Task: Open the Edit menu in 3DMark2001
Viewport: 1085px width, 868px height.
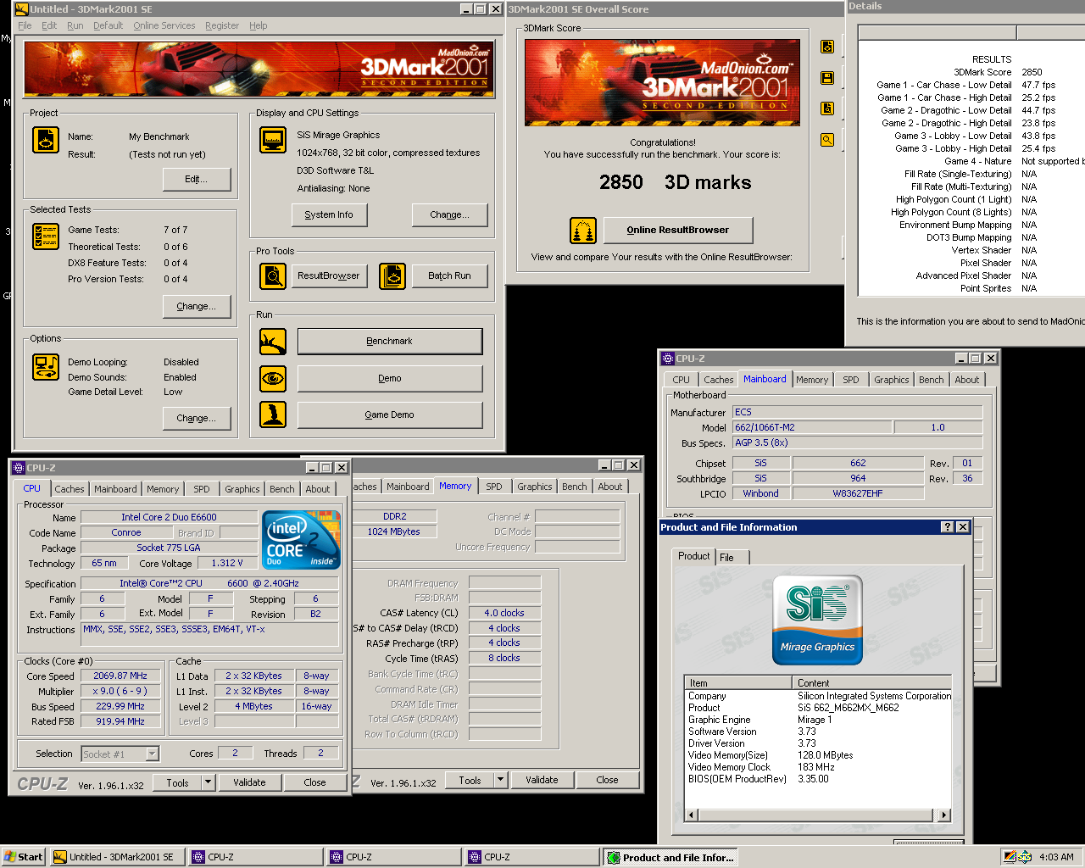Action: [x=49, y=25]
